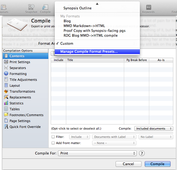
Task: Open the Formatting pane
Action: [x=26, y=74]
